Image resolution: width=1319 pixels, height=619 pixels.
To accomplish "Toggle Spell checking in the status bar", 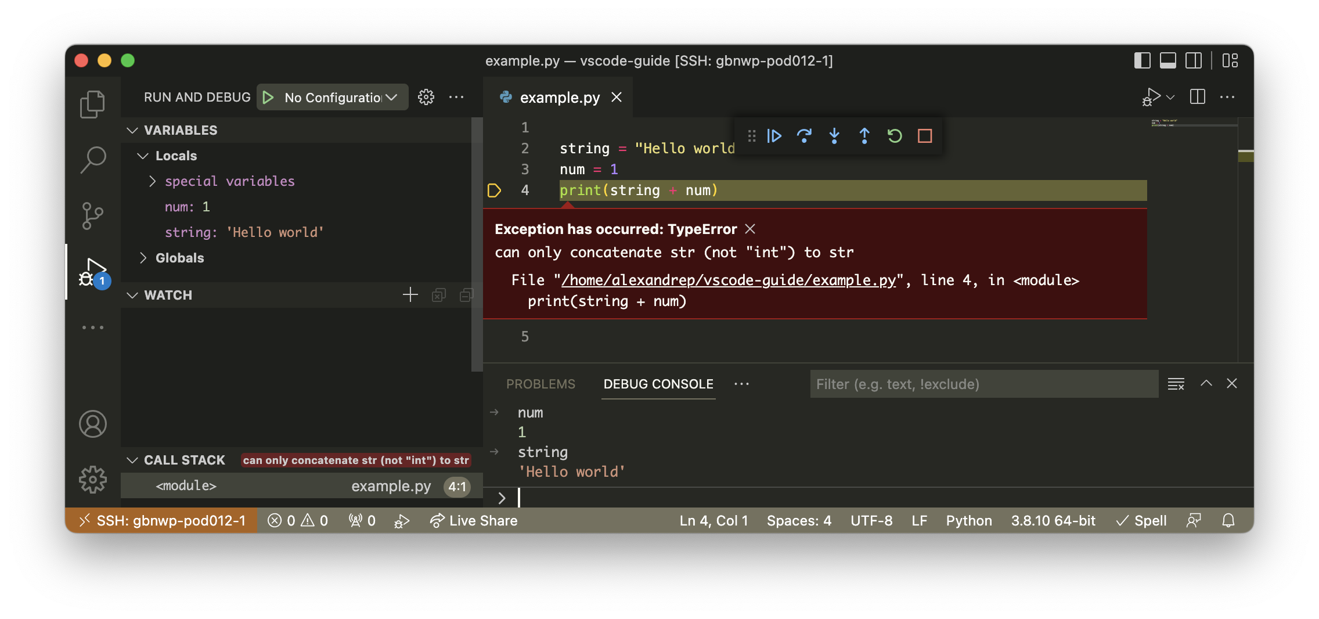I will [x=1141, y=520].
